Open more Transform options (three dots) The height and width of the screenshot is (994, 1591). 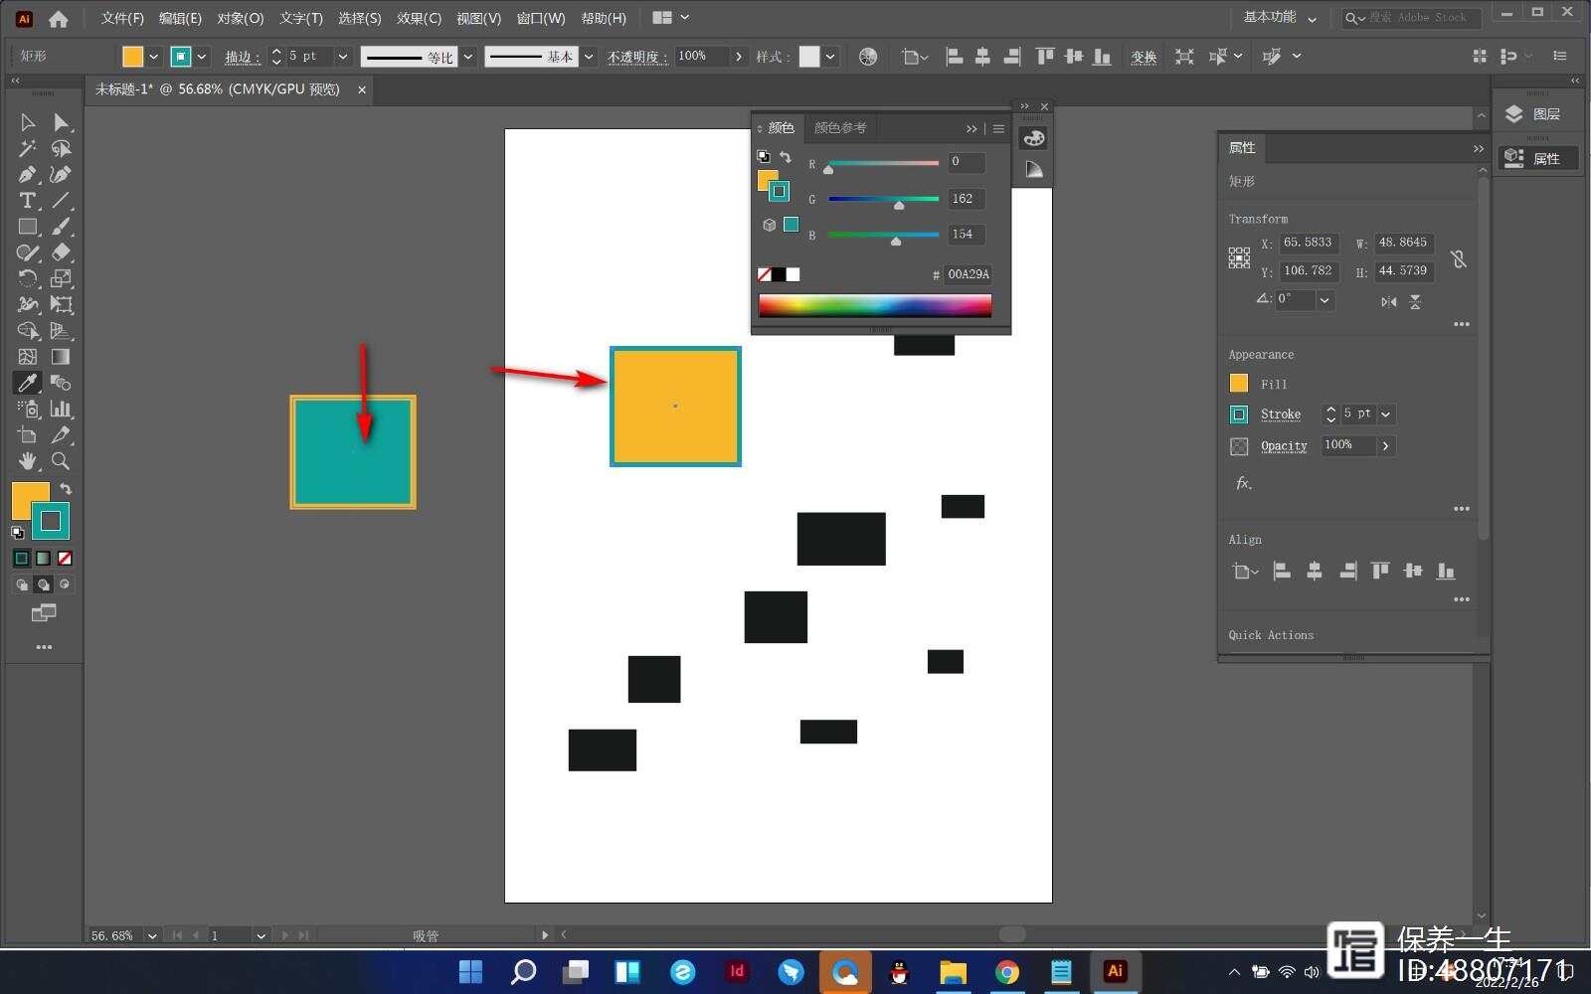point(1461,324)
